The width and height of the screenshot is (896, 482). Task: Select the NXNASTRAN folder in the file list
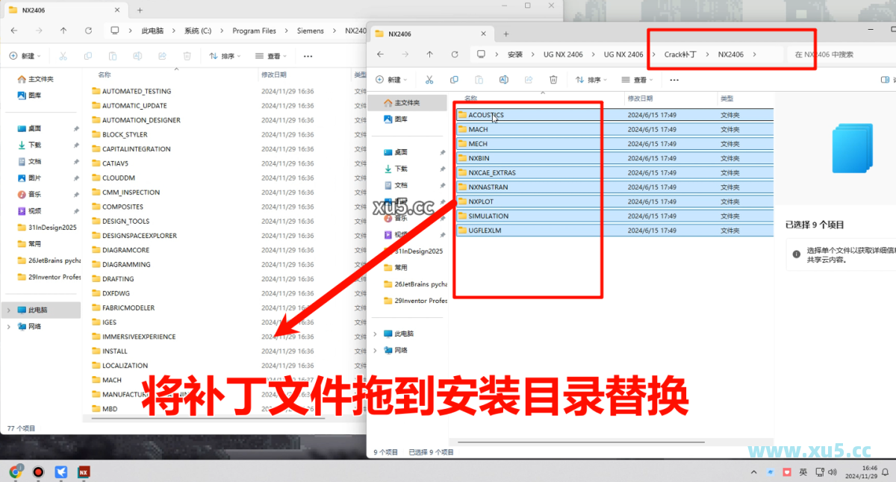488,187
